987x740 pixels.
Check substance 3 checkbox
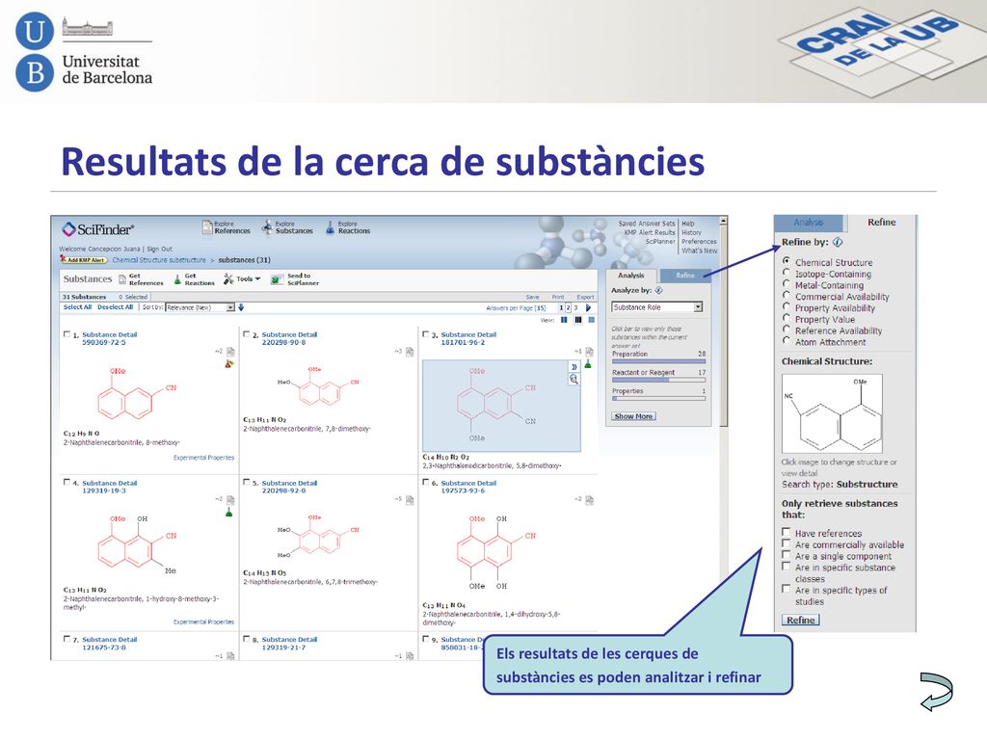click(426, 334)
